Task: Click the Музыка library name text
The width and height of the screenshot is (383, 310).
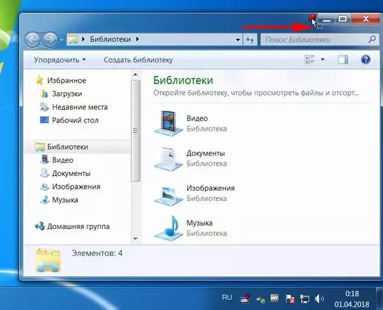Action: tap(200, 223)
